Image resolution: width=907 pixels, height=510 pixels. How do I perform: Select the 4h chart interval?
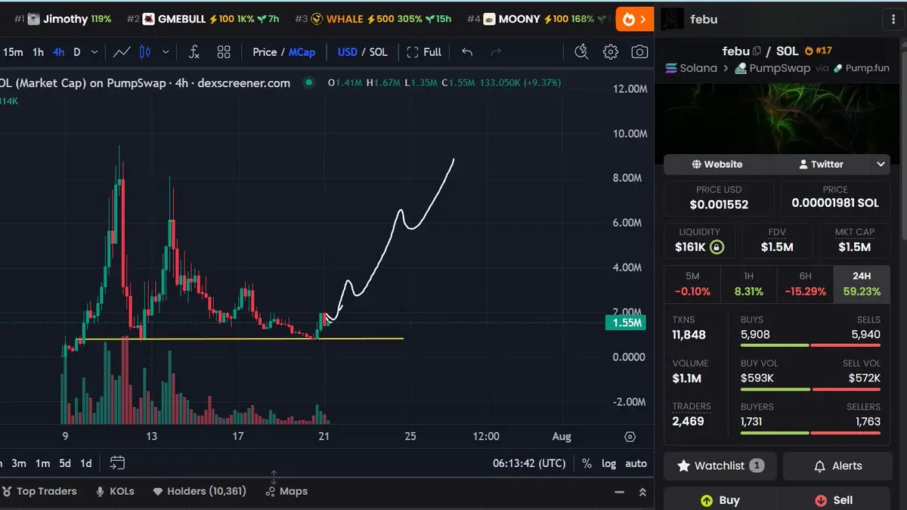click(58, 52)
